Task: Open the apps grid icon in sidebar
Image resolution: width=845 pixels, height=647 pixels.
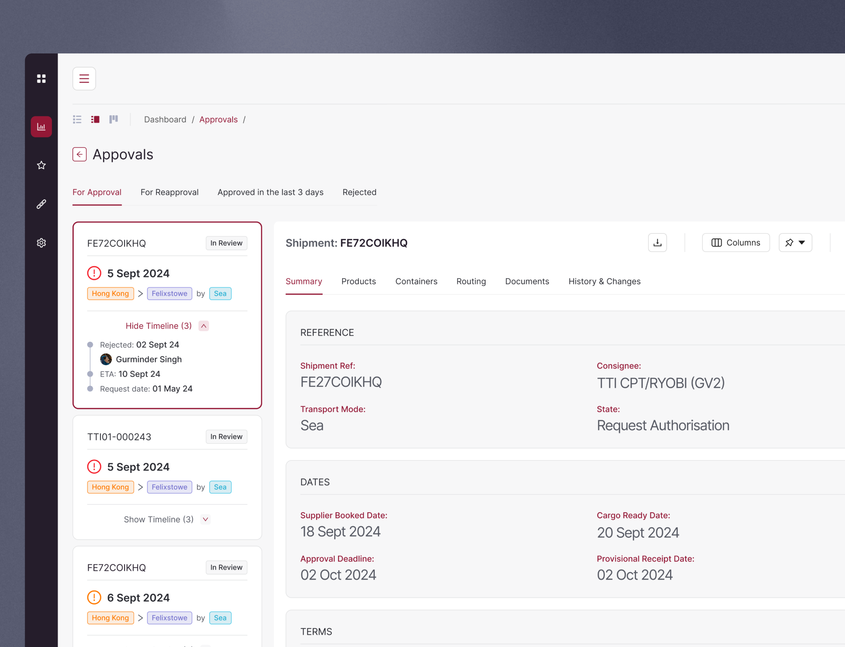Action: [41, 78]
